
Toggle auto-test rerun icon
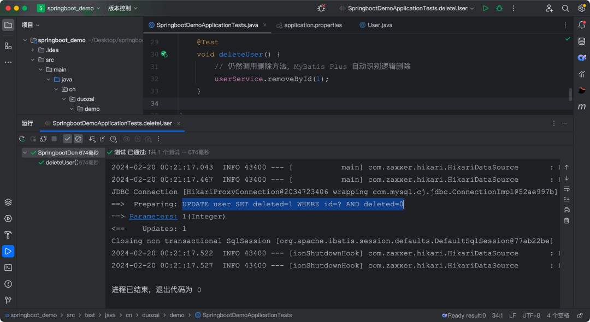(43, 139)
